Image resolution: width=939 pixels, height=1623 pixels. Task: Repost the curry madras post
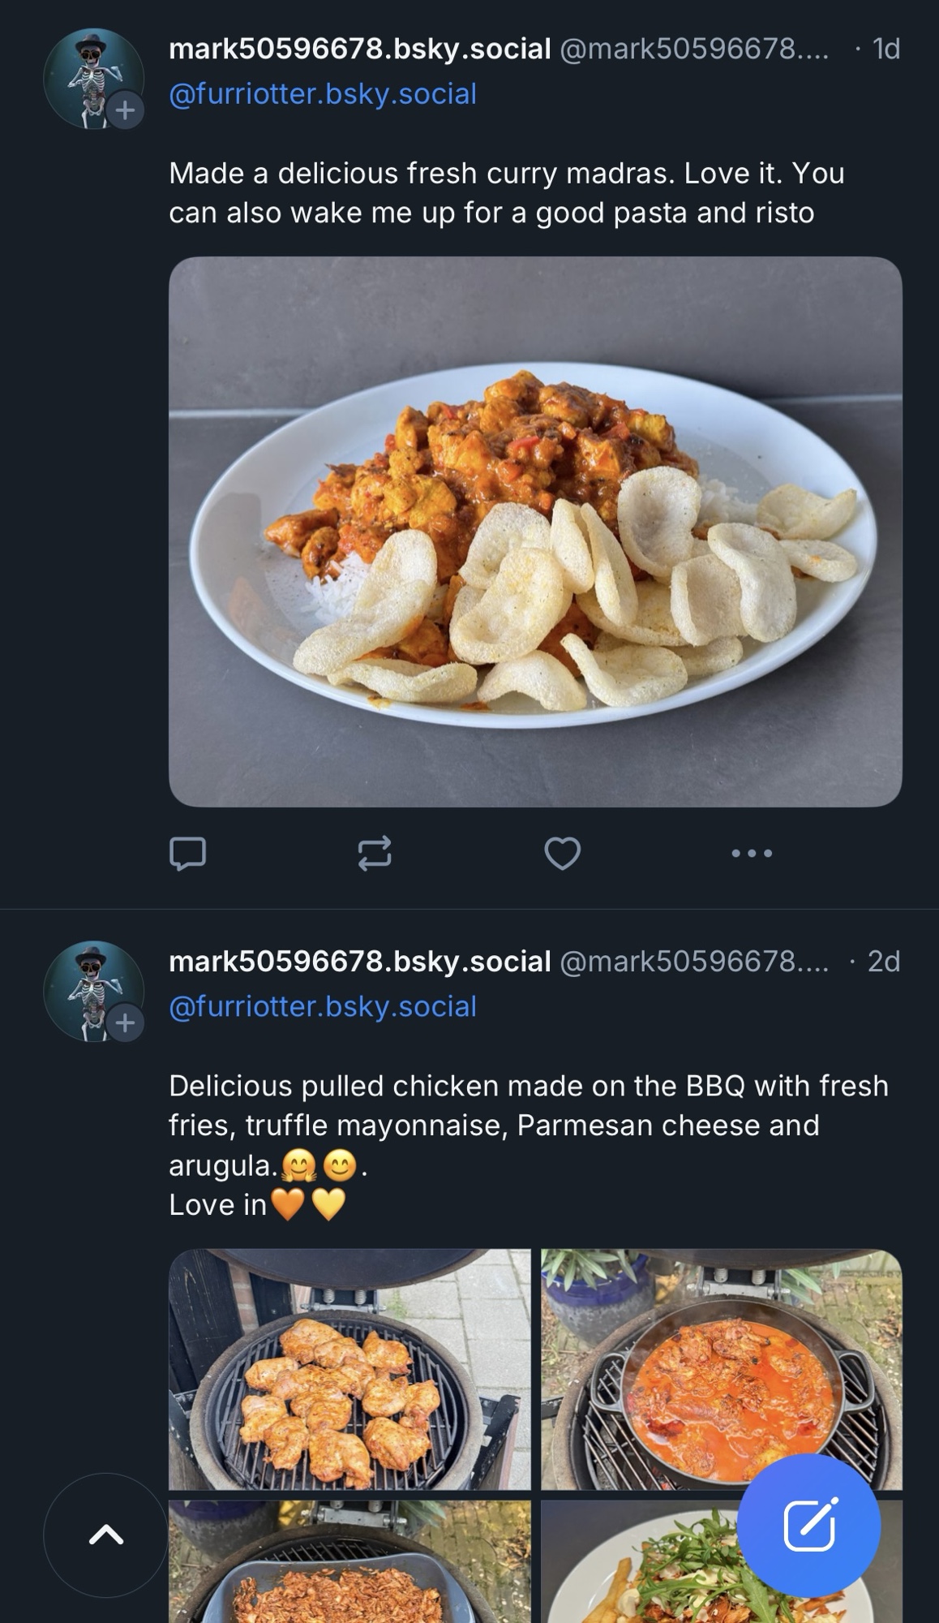pyautogui.click(x=375, y=853)
